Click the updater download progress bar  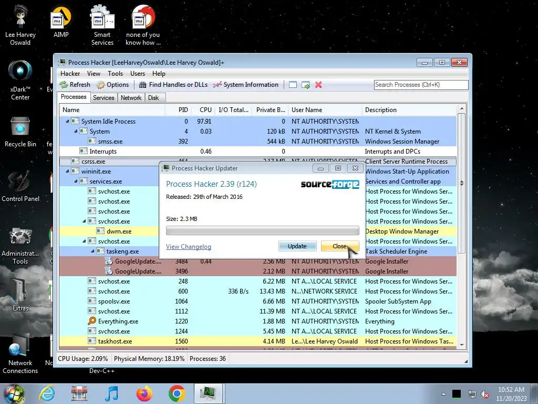tap(263, 230)
